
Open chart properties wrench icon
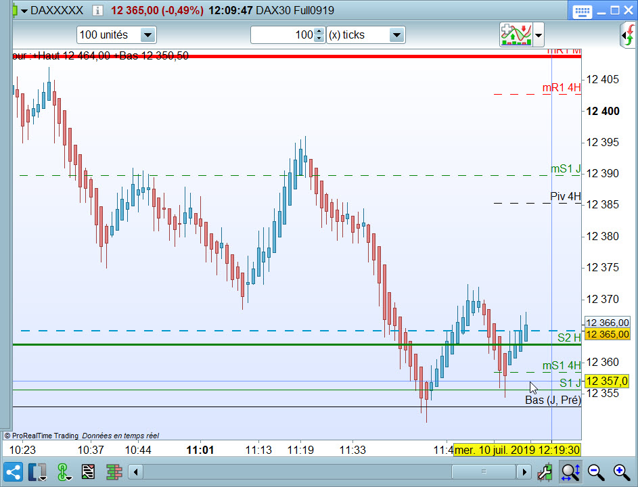click(x=545, y=472)
